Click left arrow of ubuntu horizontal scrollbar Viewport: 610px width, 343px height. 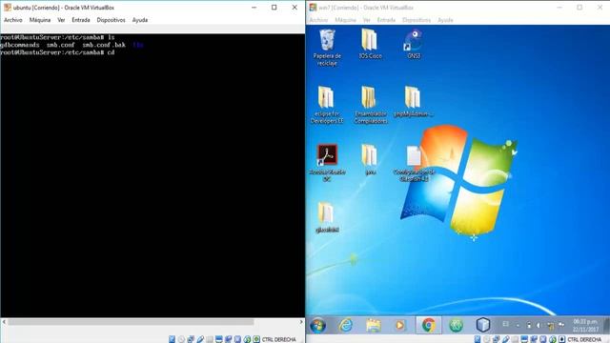click(x=4, y=322)
